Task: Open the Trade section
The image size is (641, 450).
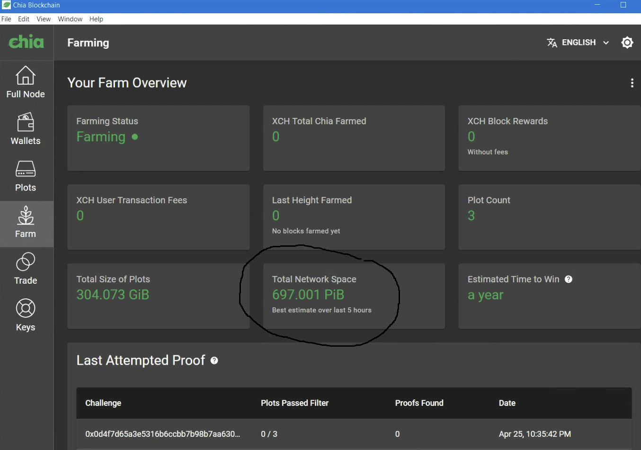Action: 26,270
